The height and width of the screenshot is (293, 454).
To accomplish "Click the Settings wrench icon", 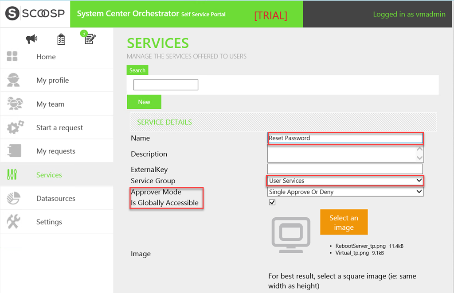I will tap(13, 222).
